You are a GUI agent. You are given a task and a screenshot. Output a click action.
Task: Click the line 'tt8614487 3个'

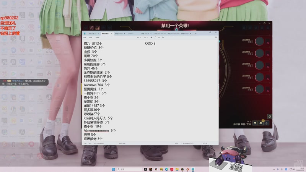click(94, 106)
